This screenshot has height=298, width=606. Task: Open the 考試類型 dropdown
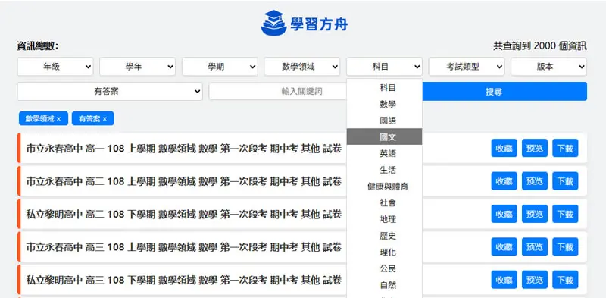click(467, 67)
